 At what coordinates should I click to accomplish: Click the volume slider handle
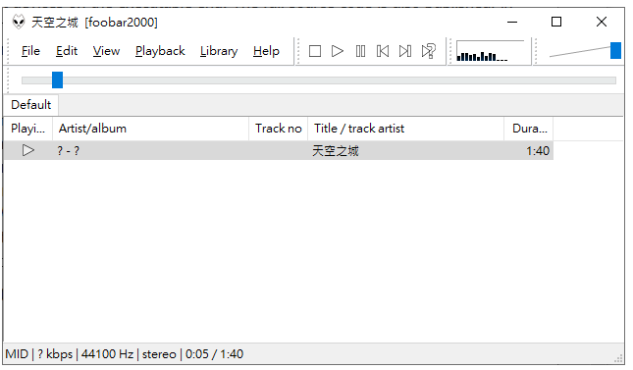tap(615, 50)
